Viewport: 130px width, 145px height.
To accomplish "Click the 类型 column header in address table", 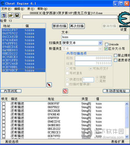I will click(x=88, y=99).
